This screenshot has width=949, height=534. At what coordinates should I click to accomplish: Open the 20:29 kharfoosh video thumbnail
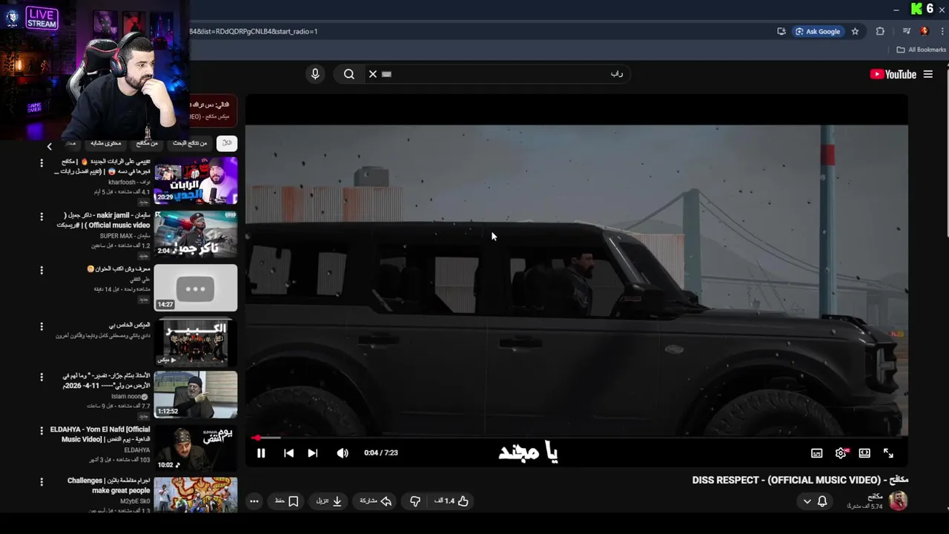coord(196,180)
